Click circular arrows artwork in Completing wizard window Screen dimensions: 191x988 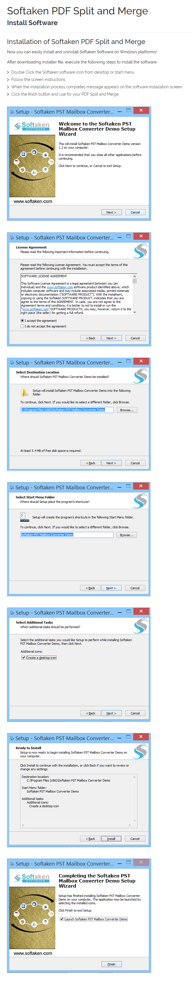(x=32, y=917)
